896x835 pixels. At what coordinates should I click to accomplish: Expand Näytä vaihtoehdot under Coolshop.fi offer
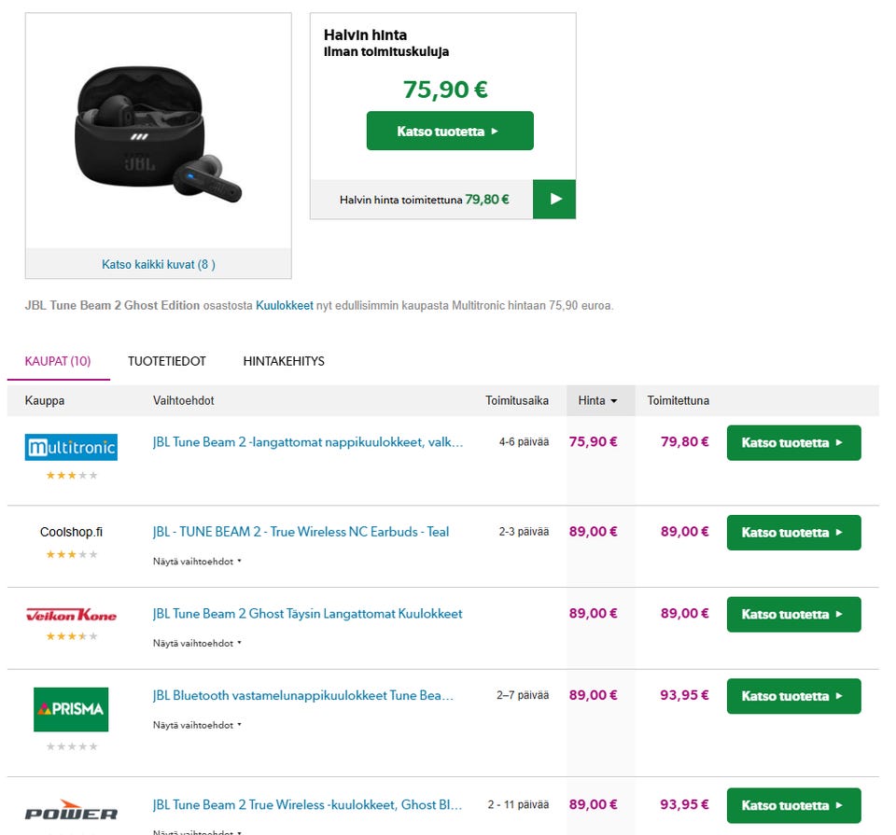(197, 562)
